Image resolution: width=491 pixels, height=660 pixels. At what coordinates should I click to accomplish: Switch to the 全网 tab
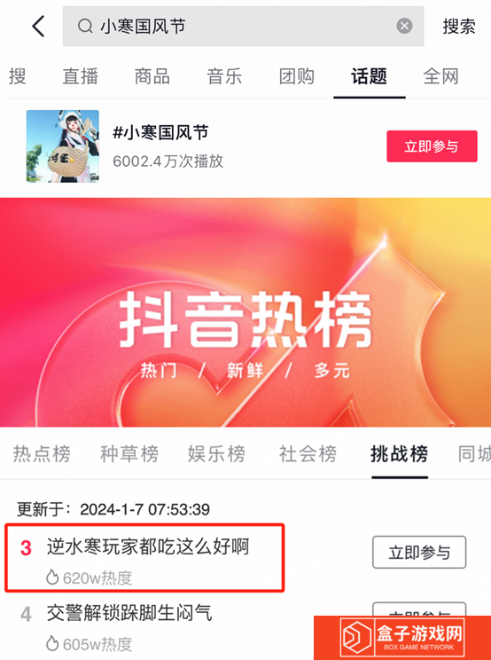(x=440, y=76)
